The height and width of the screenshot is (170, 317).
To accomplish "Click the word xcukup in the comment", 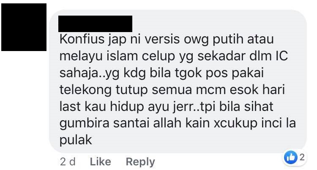I will 235,124.
